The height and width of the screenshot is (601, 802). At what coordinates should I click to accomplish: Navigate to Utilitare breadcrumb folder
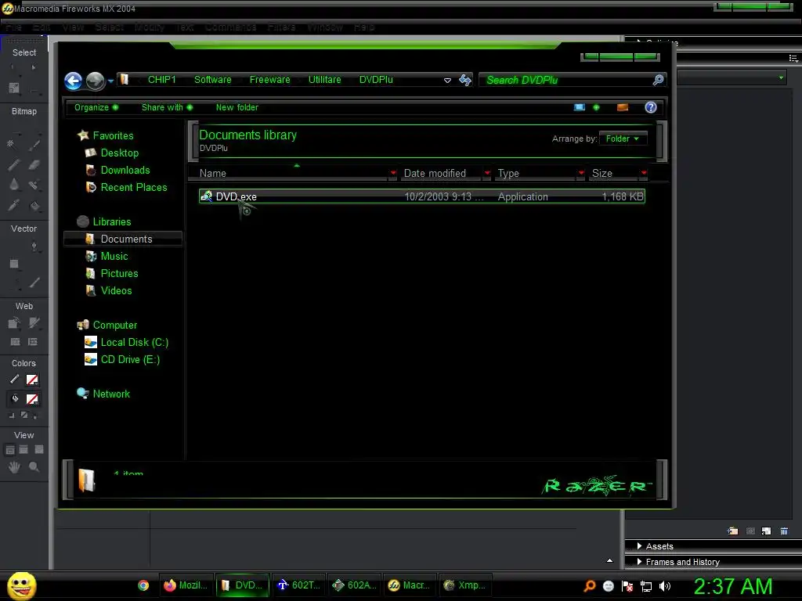click(x=324, y=80)
